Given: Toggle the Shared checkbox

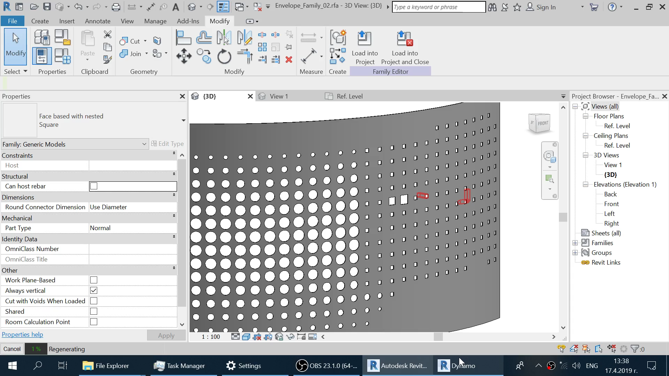Looking at the screenshot, I should [x=94, y=312].
